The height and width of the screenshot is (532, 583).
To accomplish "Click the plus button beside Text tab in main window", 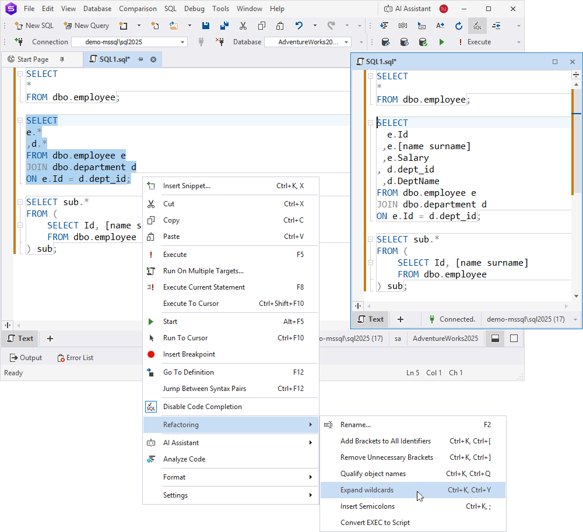I will point(50,339).
